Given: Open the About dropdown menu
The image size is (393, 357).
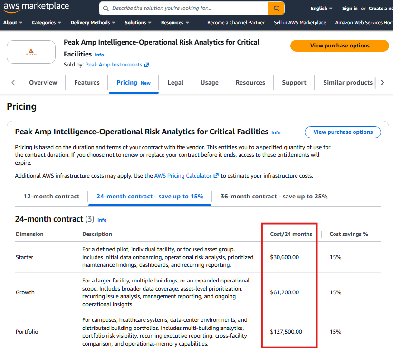Looking at the screenshot, I should (x=13, y=22).
